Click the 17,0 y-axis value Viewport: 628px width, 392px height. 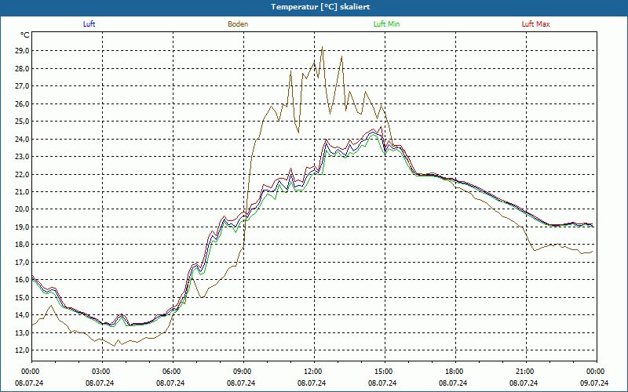click(x=23, y=262)
